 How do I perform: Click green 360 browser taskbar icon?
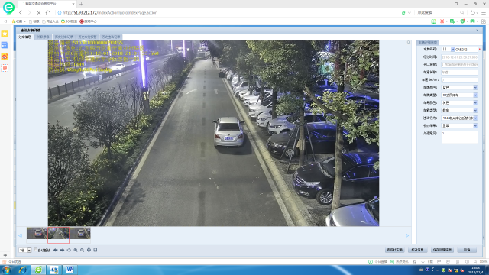point(38,270)
